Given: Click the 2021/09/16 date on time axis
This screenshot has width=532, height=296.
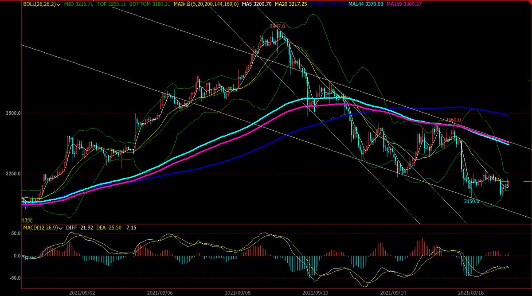Looking at the screenshot, I should tap(470, 293).
